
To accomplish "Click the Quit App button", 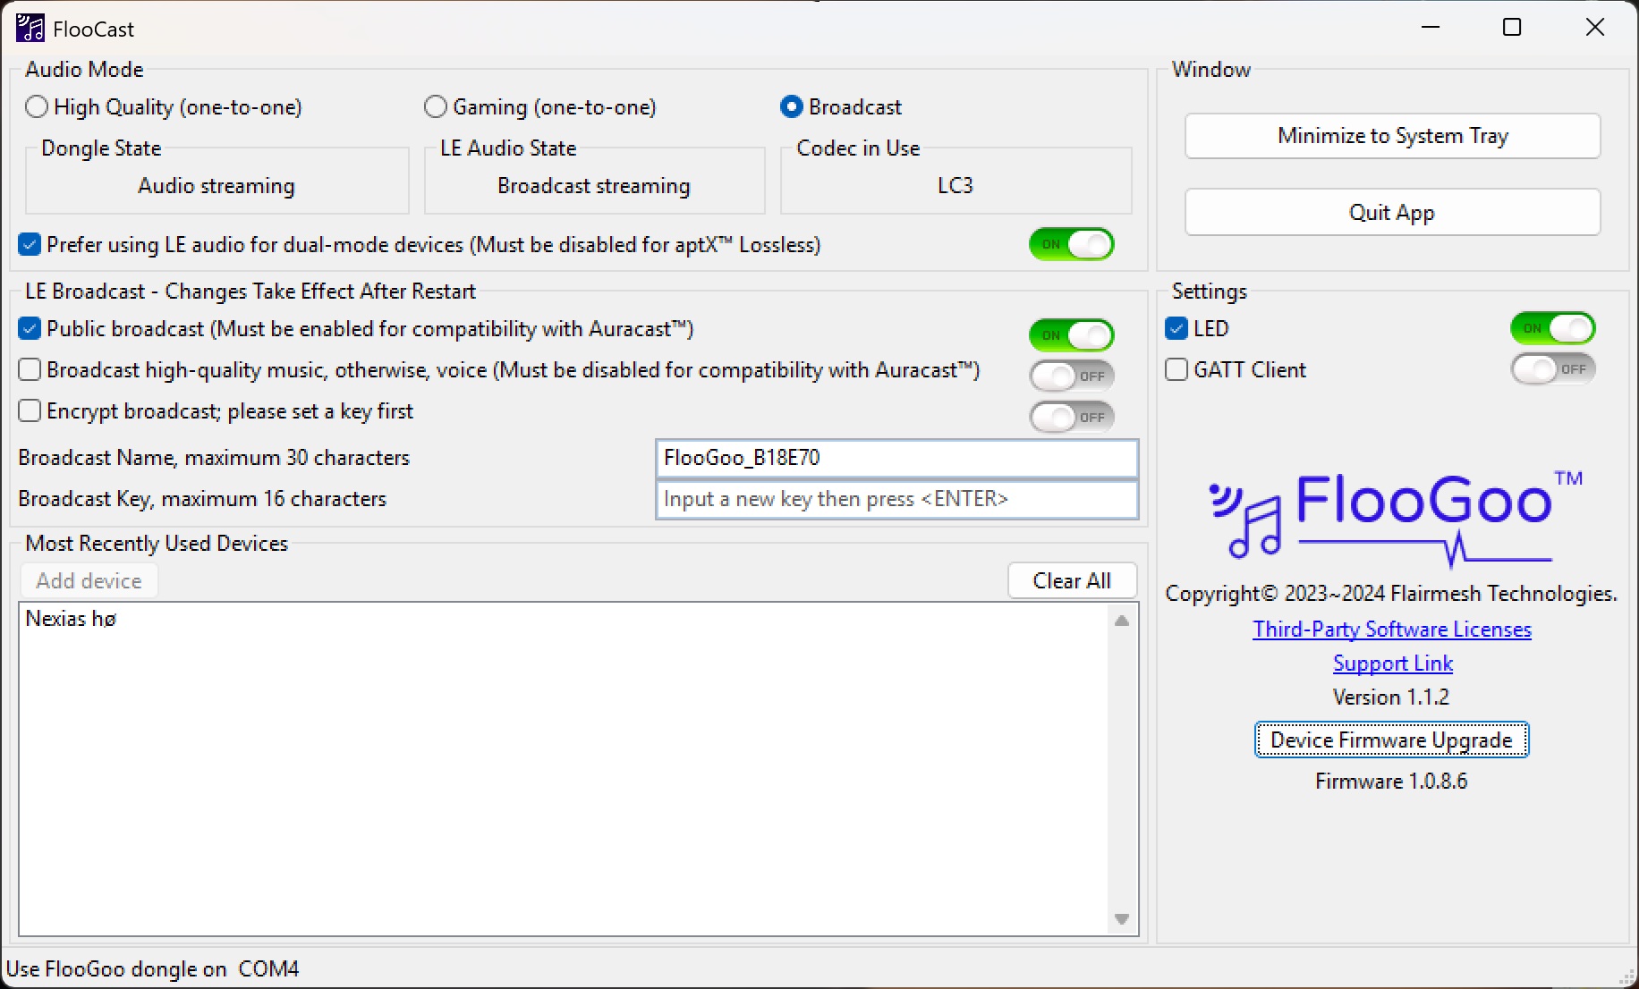I will click(x=1392, y=212).
